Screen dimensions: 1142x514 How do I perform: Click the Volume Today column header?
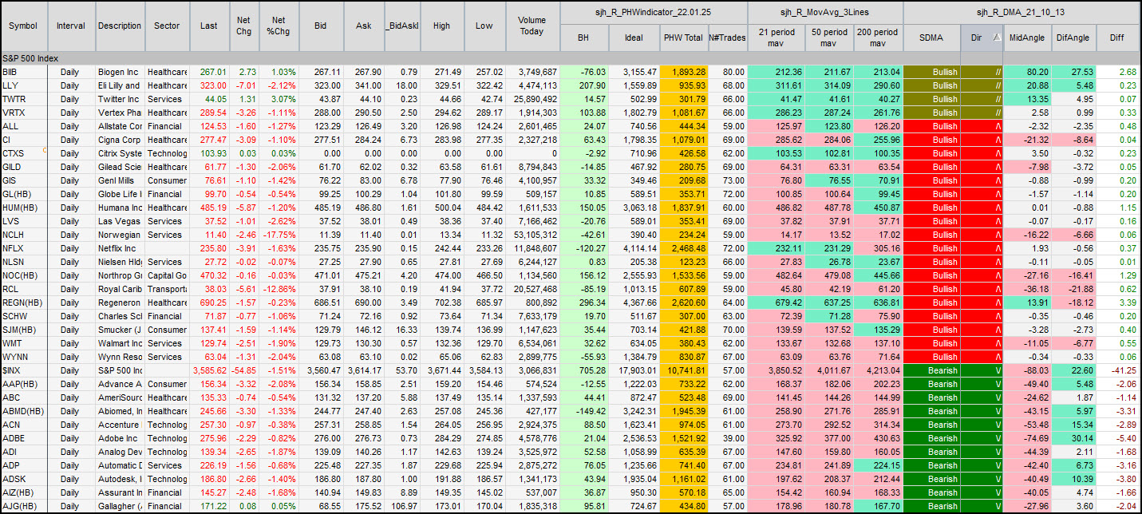coord(531,26)
